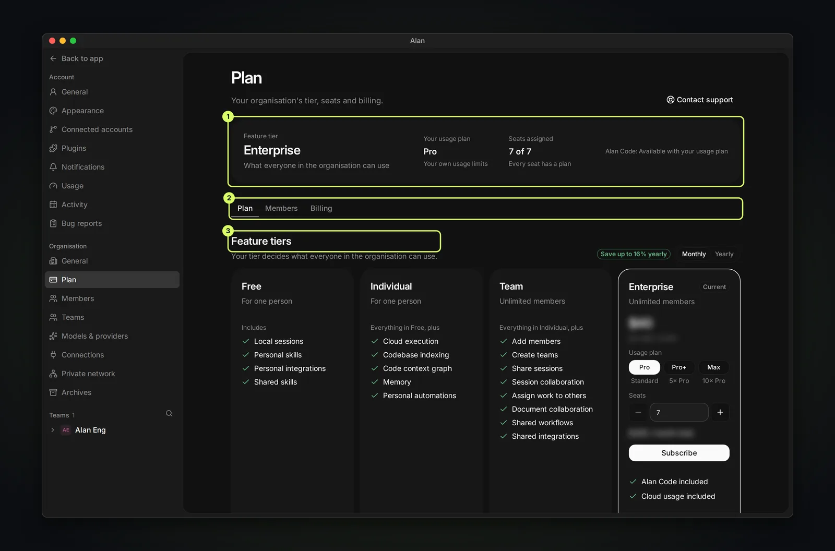Increase seats with the plus button
The width and height of the screenshot is (835, 551).
[x=720, y=412]
